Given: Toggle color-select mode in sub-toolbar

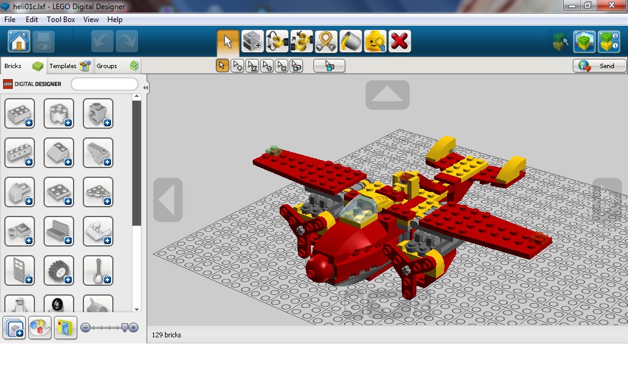Looking at the screenshot, I should pyautogui.click(x=267, y=65).
